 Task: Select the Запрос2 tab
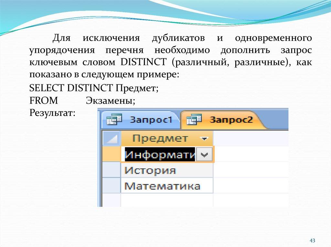(230, 120)
